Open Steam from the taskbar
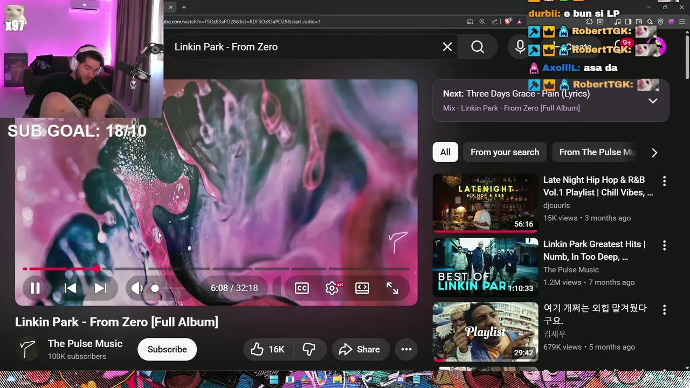The width and height of the screenshot is (690, 388). [x=370, y=380]
